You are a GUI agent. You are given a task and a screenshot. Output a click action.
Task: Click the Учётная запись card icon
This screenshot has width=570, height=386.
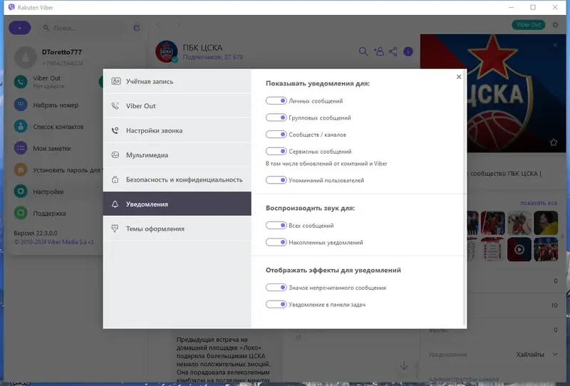click(116, 81)
